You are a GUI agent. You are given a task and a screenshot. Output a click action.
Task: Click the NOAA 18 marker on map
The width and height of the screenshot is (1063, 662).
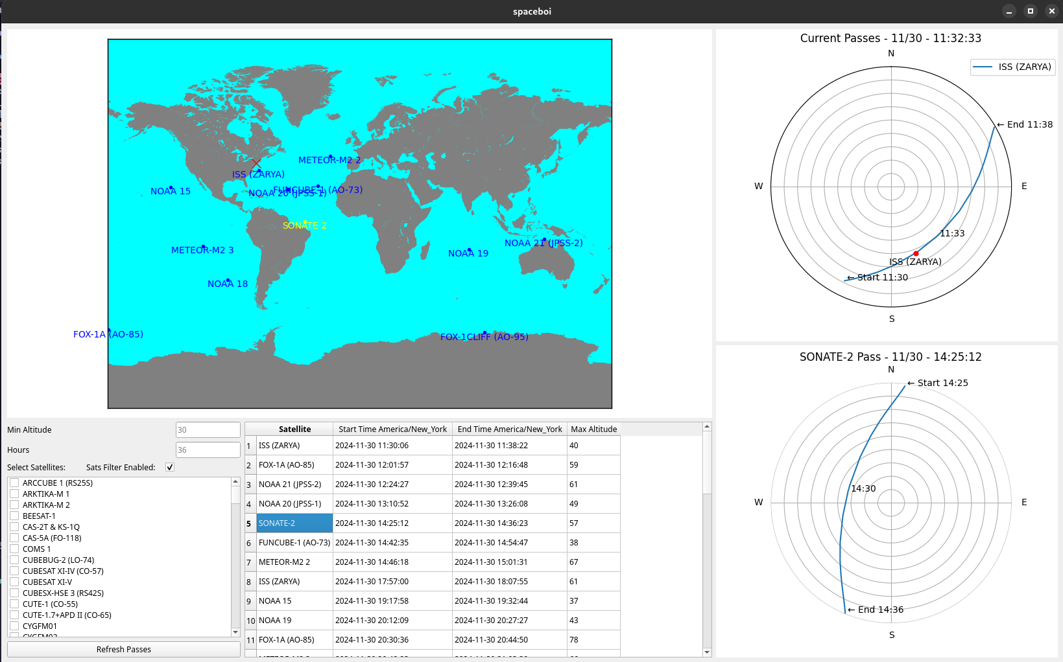228,280
